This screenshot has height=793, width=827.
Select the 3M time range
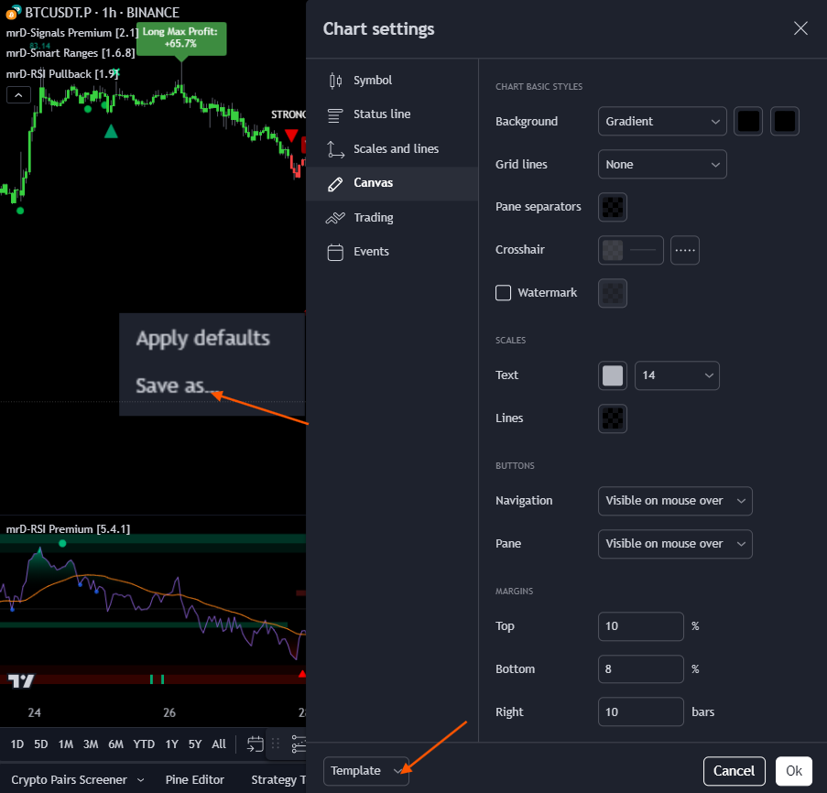91,744
